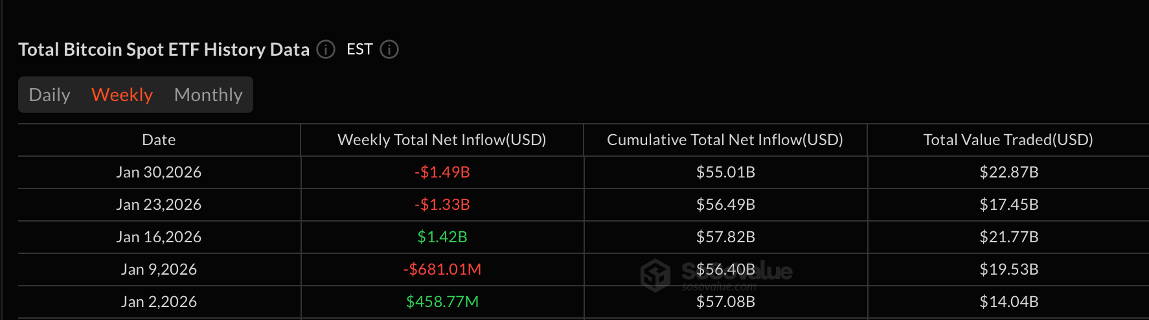Click the EST timezone label
1149x320 pixels.
(x=359, y=49)
